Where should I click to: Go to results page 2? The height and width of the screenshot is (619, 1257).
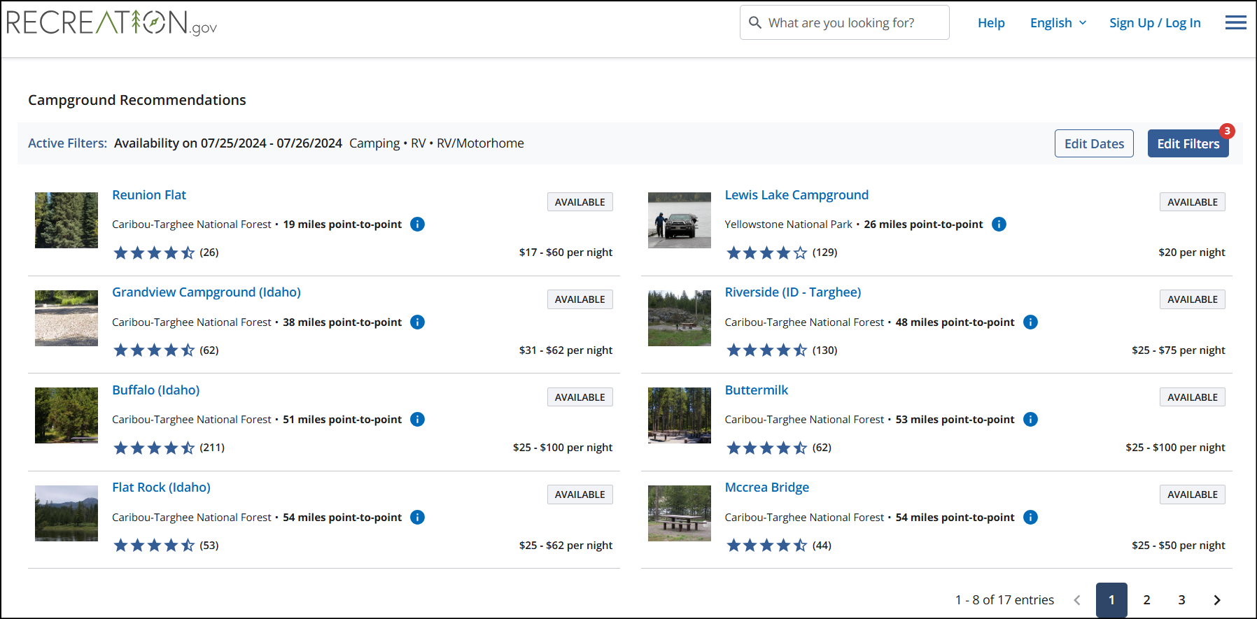click(1146, 600)
